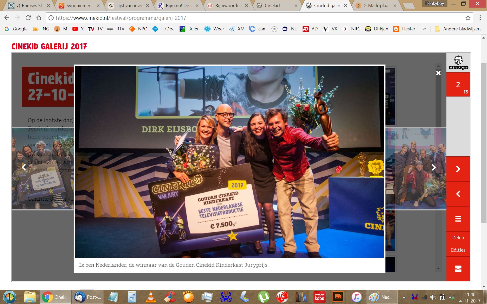Close the Rijmwoorden tab
This screenshot has height=304, width=487.
point(247,6)
